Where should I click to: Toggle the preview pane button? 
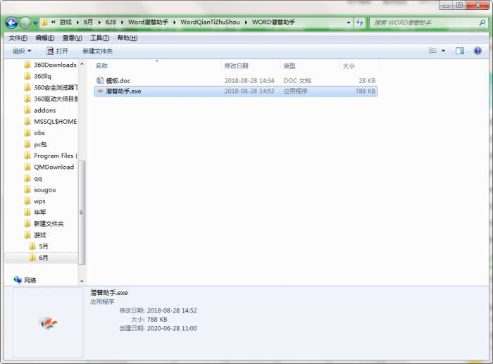(x=460, y=51)
